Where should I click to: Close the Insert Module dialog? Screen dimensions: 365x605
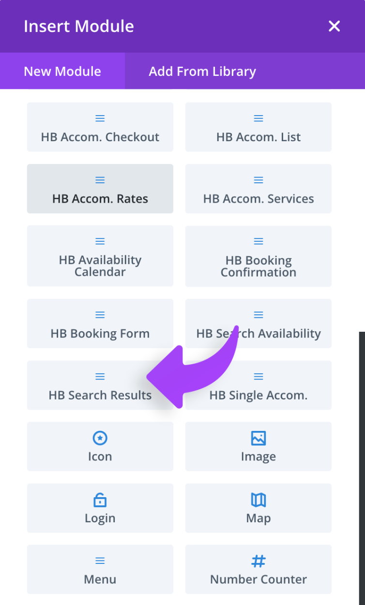(x=334, y=26)
